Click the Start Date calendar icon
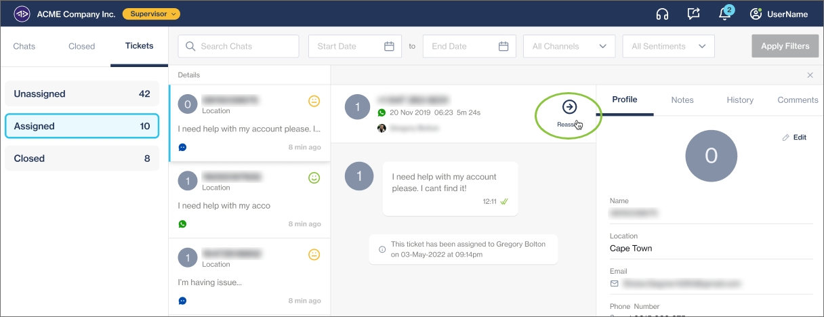The image size is (824, 317). [389, 47]
